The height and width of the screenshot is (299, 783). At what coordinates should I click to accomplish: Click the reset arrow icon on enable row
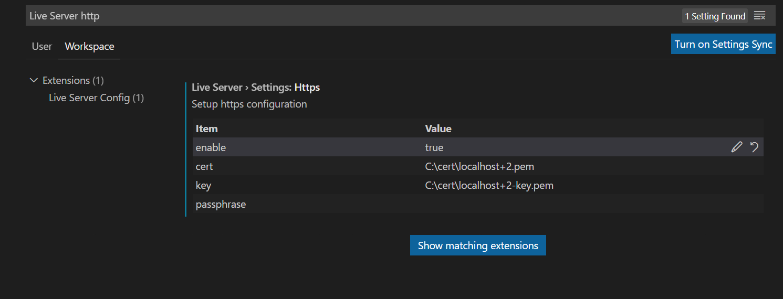(x=754, y=147)
